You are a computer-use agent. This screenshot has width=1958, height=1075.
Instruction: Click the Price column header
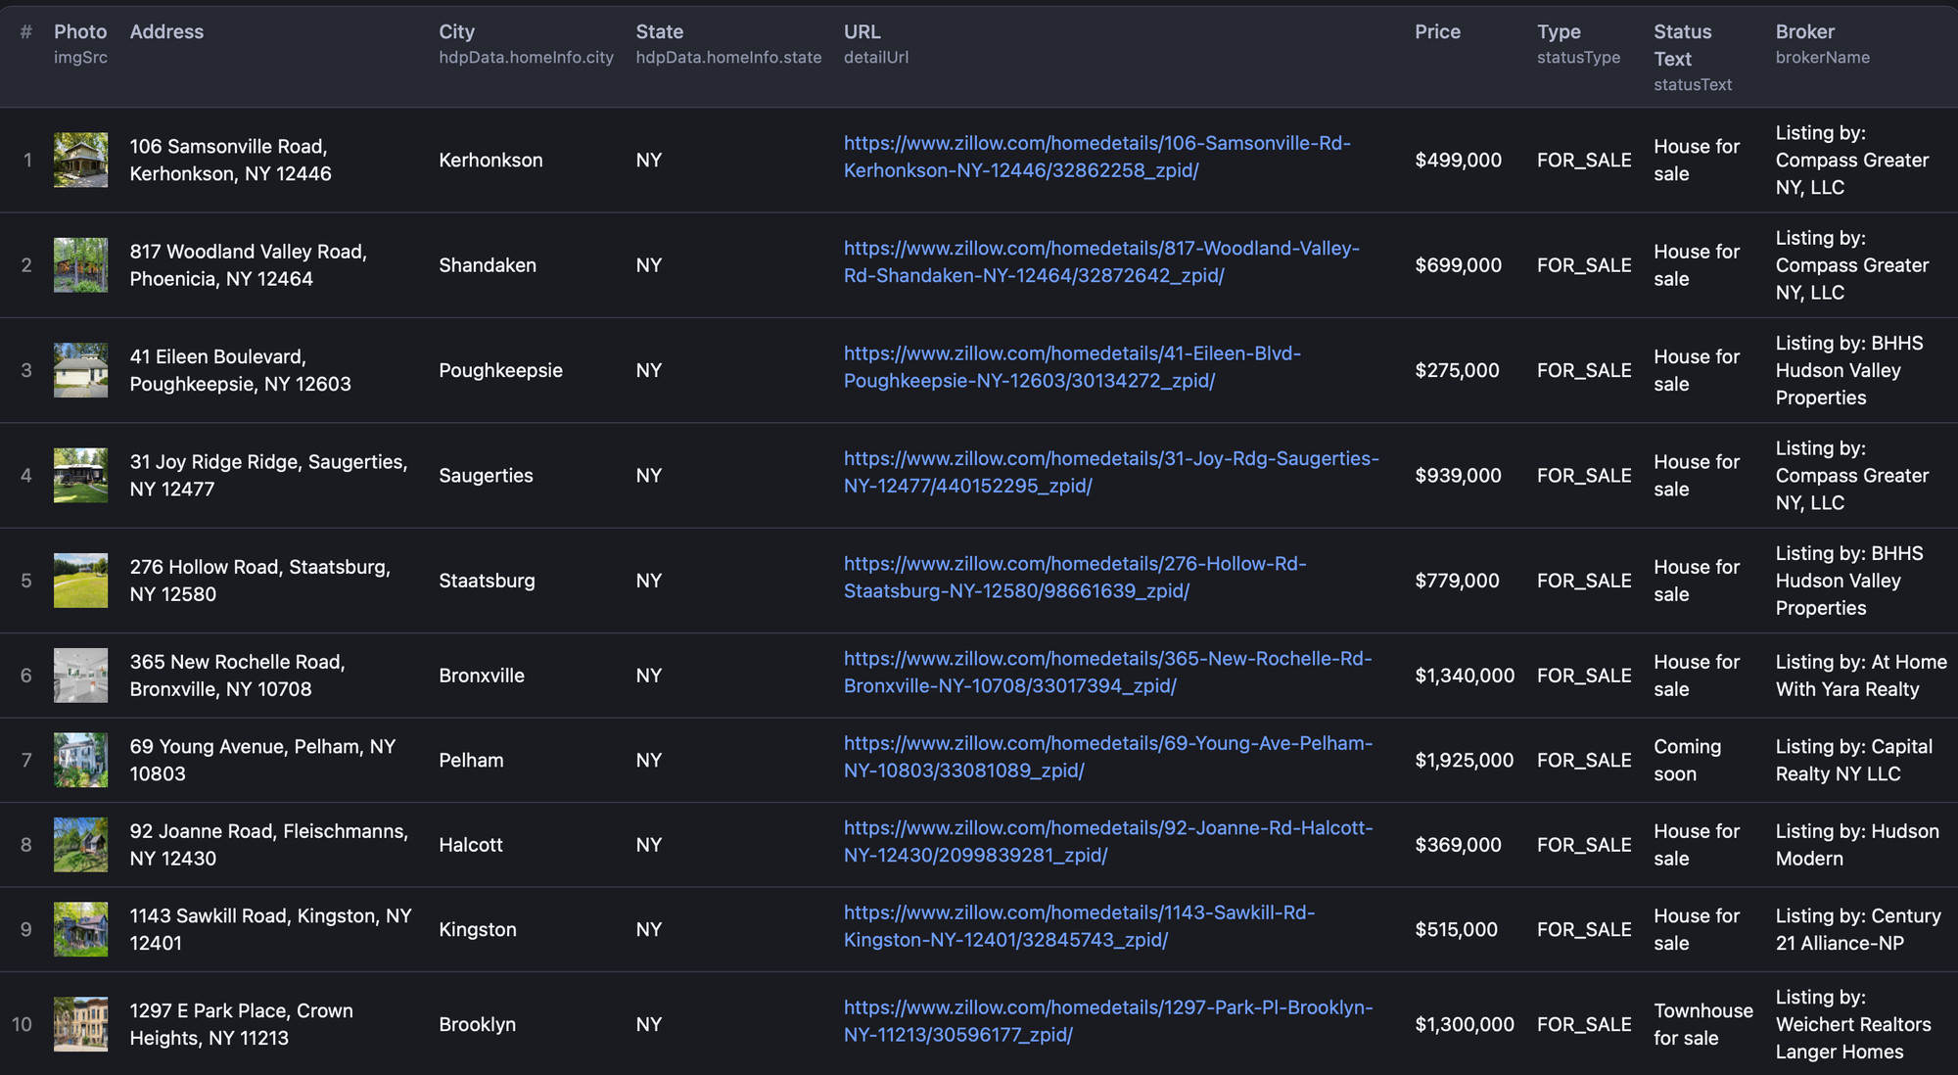[1436, 32]
